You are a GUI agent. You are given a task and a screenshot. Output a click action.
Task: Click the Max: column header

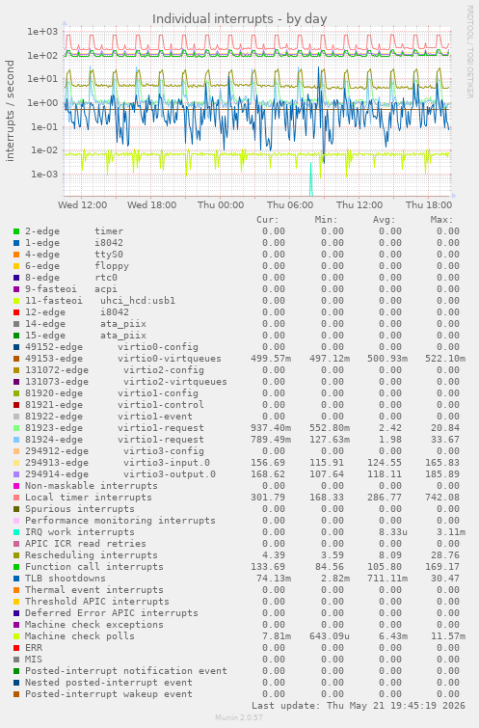(x=441, y=220)
